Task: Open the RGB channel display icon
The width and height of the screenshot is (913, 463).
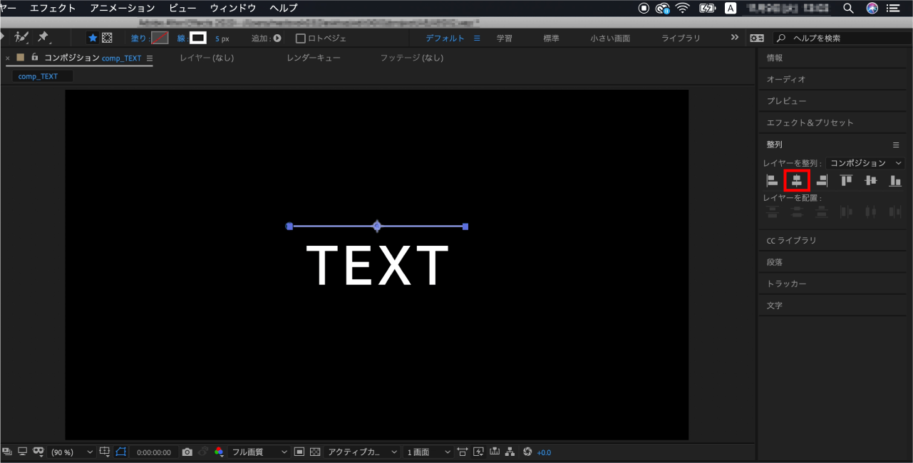Action: pos(219,452)
